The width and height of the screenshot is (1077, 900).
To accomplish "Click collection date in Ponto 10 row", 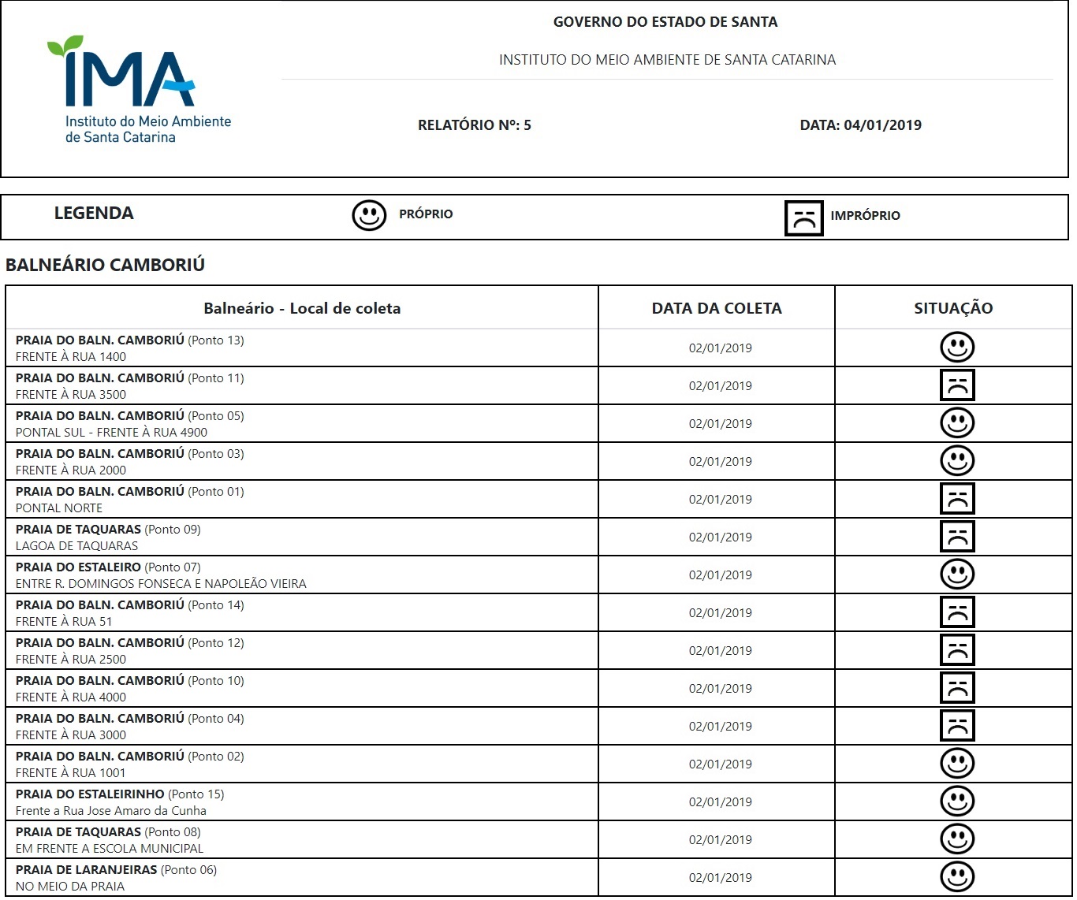I will [720, 688].
